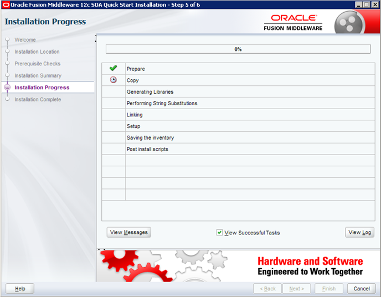The width and height of the screenshot is (381, 297).
Task: Select Prerequisite Checks step
Action: pos(38,63)
